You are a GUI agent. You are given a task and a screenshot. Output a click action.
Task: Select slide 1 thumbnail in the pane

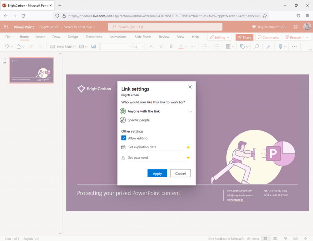31,70
